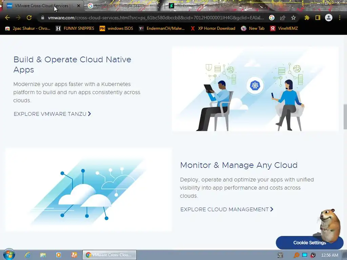Open the media player taskbar icon
Screen dimensions: 347x260
[58, 255]
